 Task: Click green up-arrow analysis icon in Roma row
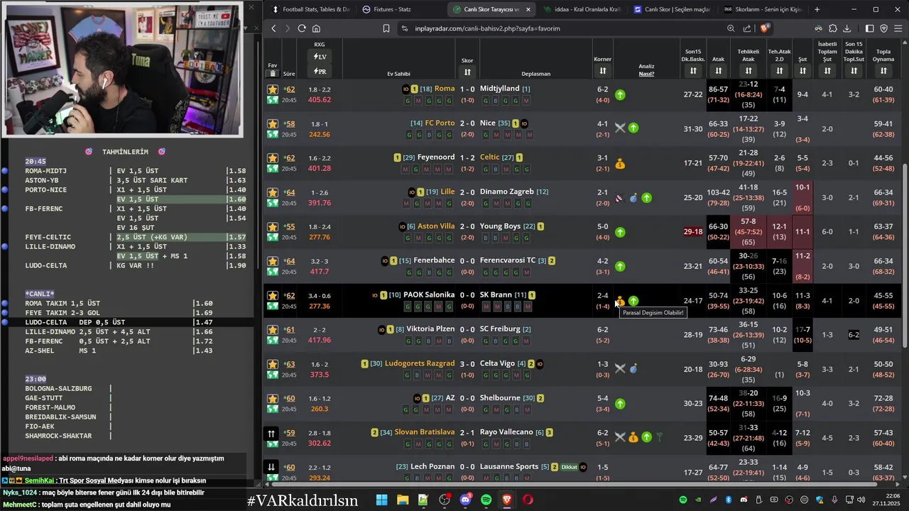[x=620, y=94]
